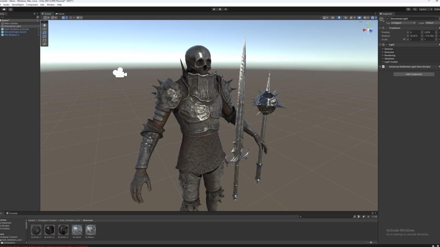Toggle 2D view mode in Scene toolbar

[333, 18]
